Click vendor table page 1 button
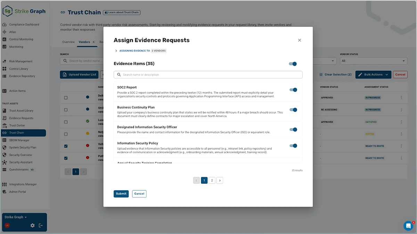This screenshot has height=234, width=417. click(x=76, y=171)
